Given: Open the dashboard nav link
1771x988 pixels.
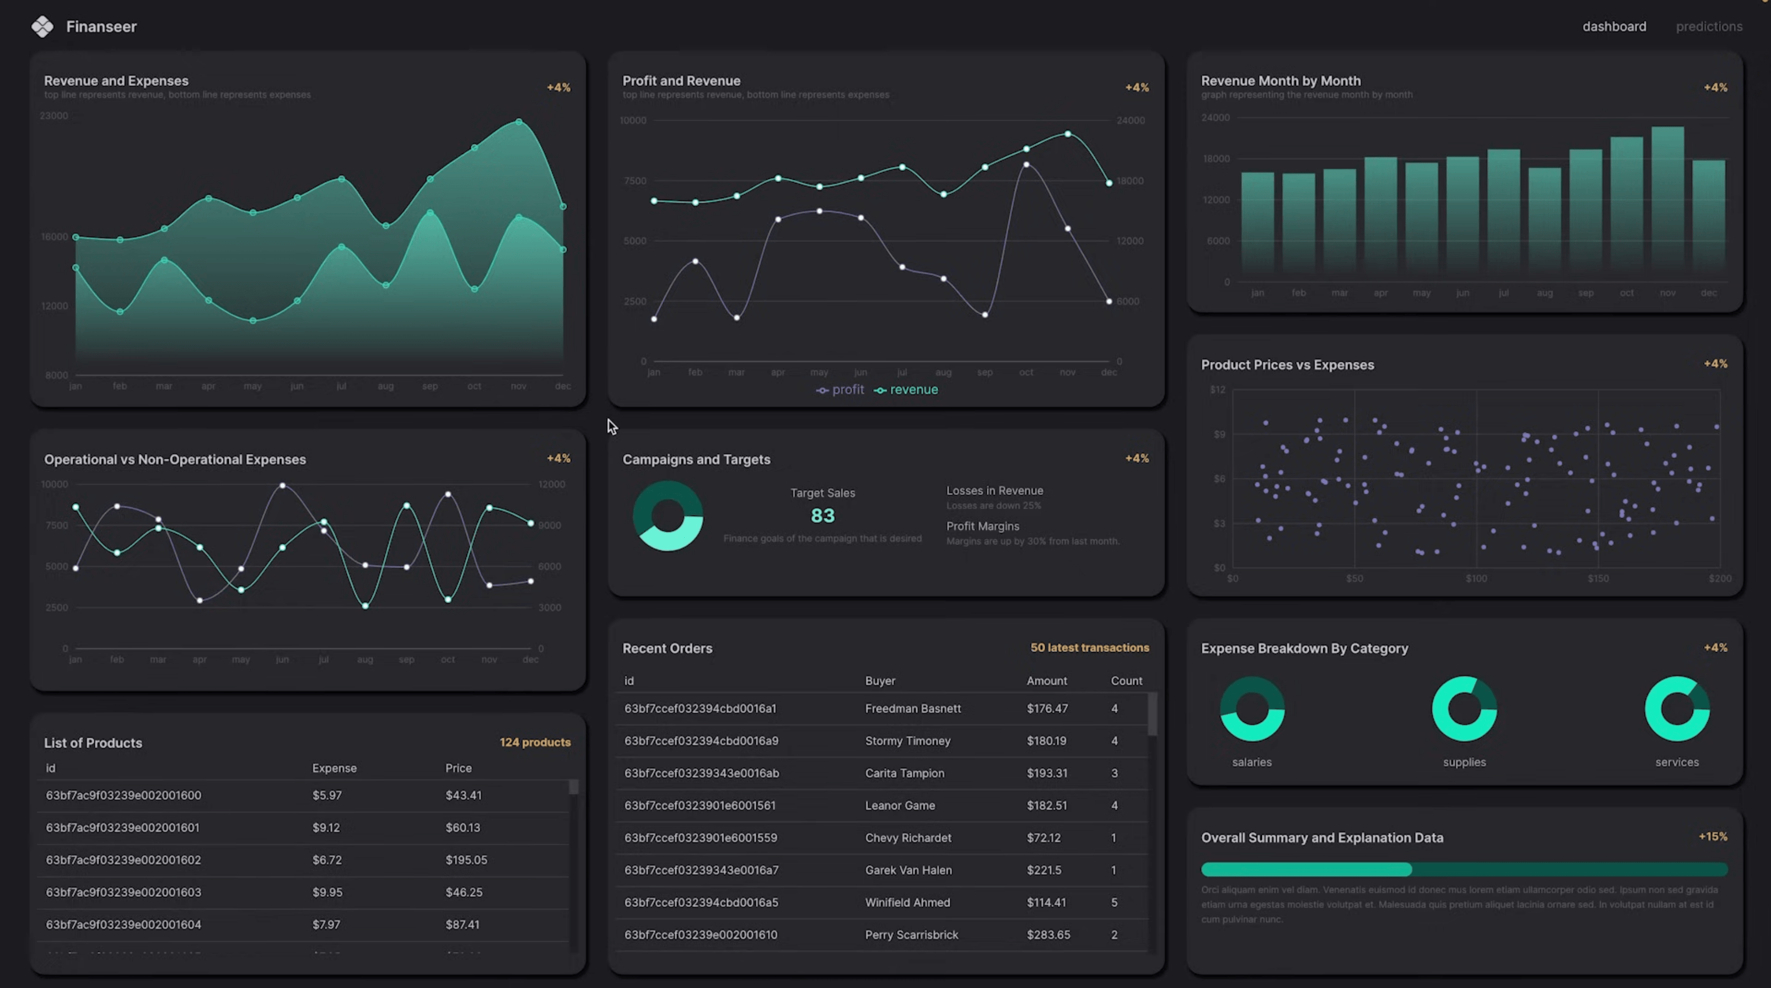Looking at the screenshot, I should coord(1614,27).
